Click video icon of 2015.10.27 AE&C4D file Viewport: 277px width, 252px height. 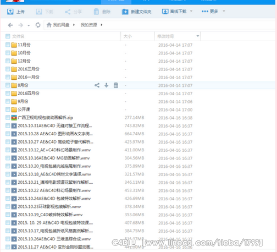14,142
